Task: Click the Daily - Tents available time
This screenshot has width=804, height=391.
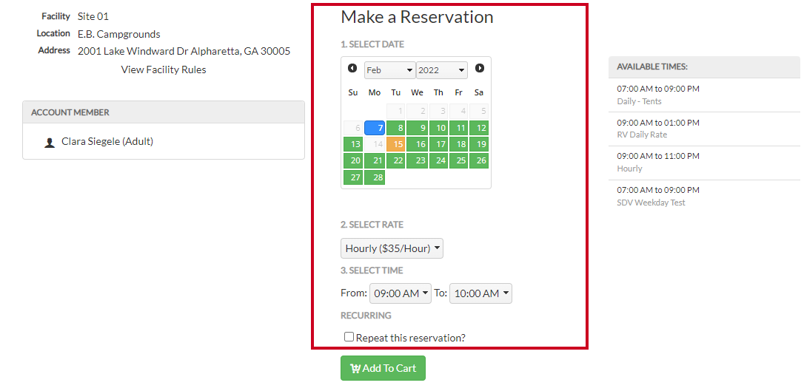Action: 705,95
